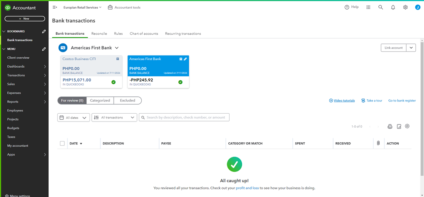Click bank icon on Costco Business CITI card

[117, 59]
